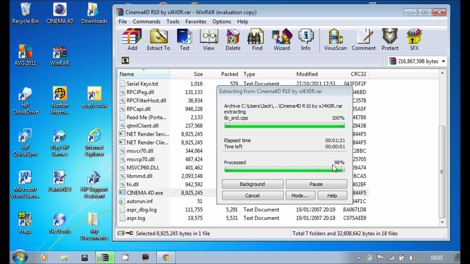The width and height of the screenshot is (470, 264).
Task: Open CINEMA 4D desktop shortcut
Action: point(60,14)
